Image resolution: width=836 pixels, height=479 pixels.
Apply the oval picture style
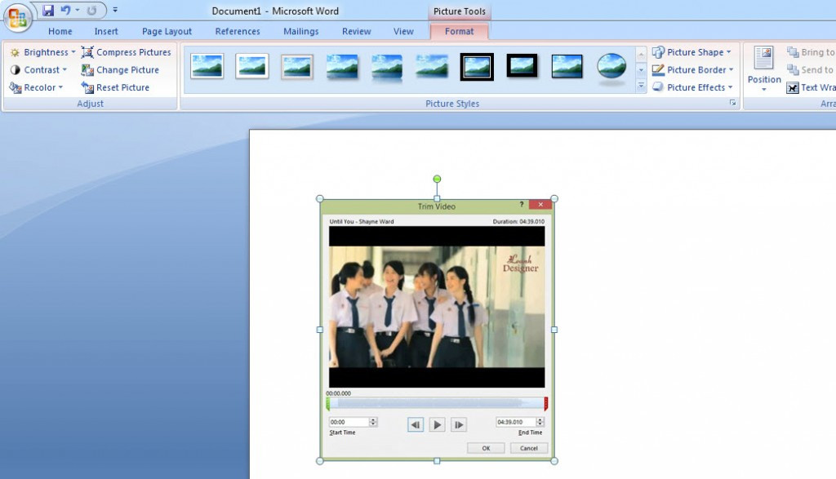611,68
